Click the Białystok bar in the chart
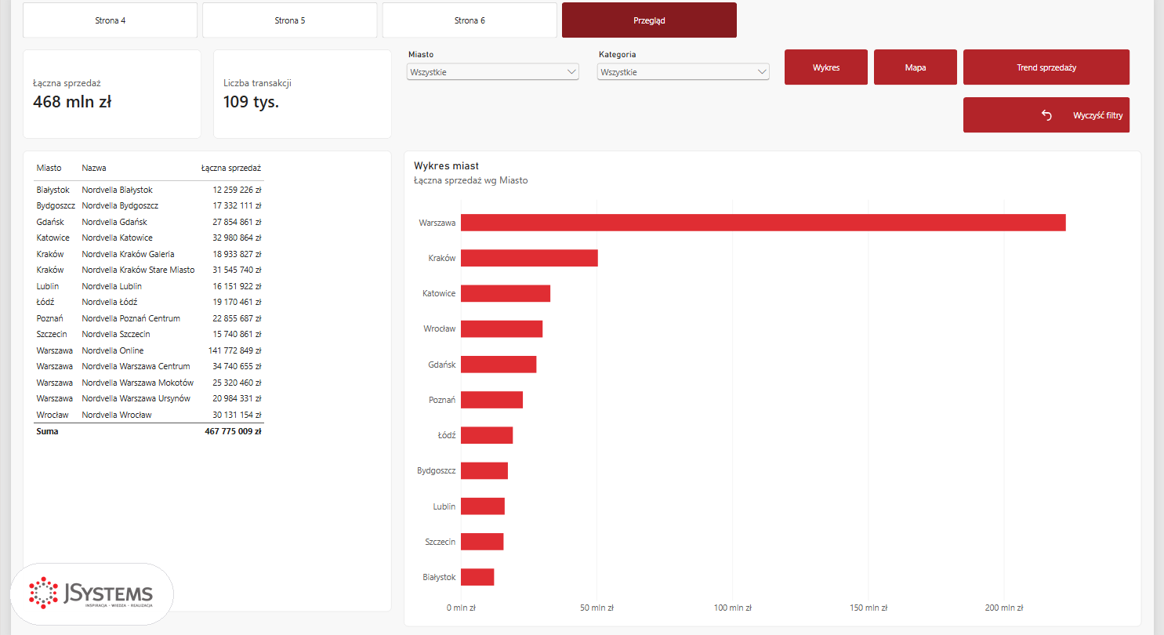The height and width of the screenshot is (635, 1164). pos(477,577)
